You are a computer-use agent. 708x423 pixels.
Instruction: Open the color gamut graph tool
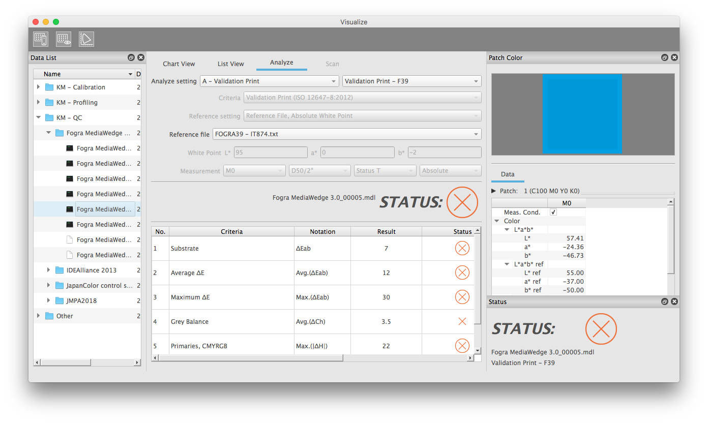pos(86,39)
